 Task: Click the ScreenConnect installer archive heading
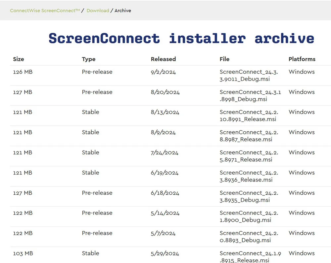[181, 38]
